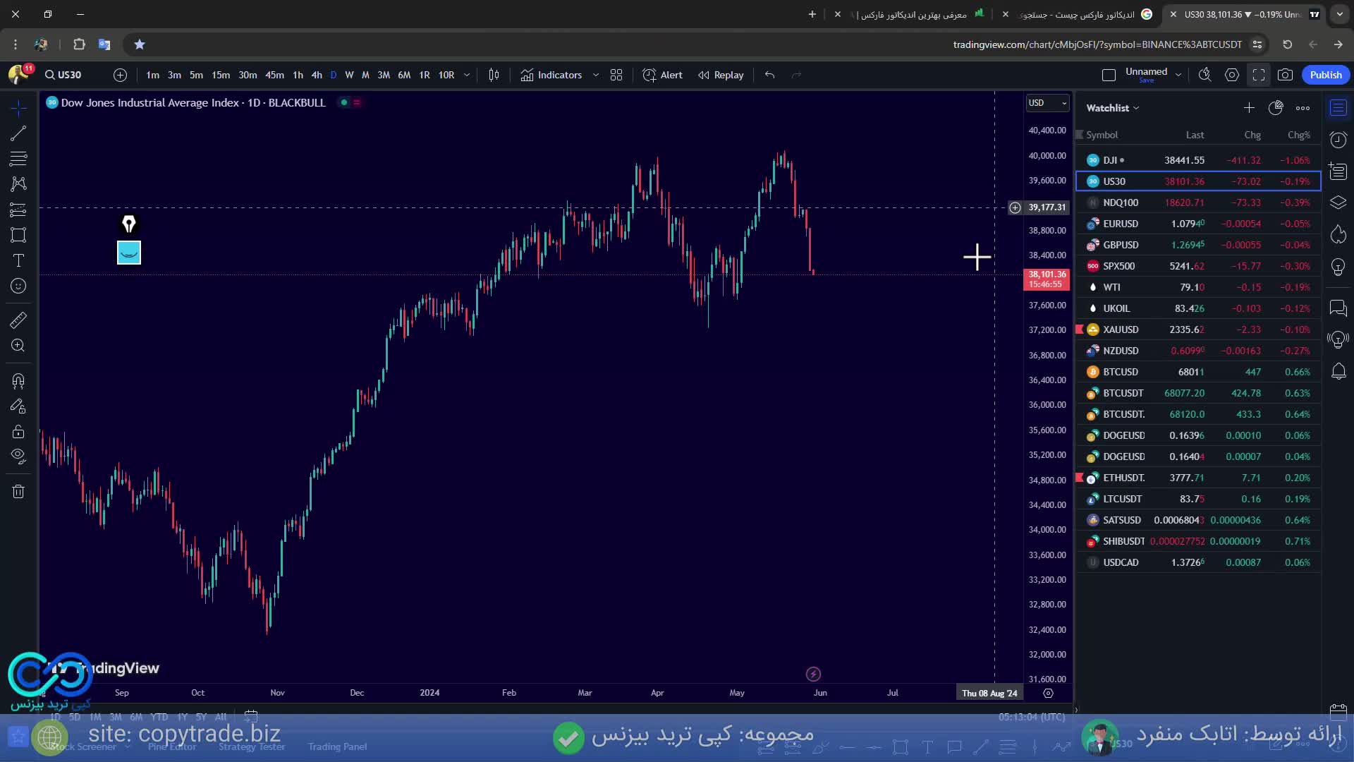Toggle hide all drawings eye icon
This screenshot has width=1354, height=762.
(x=18, y=456)
